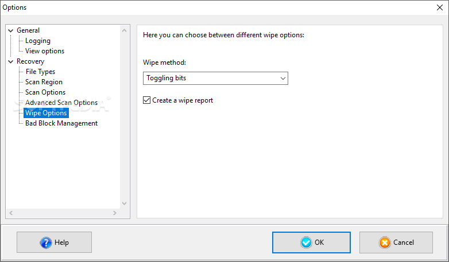
Task: Select the highlighted Wipe Options item
Action: click(46, 113)
